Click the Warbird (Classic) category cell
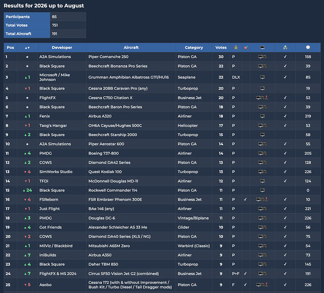 click(193, 246)
